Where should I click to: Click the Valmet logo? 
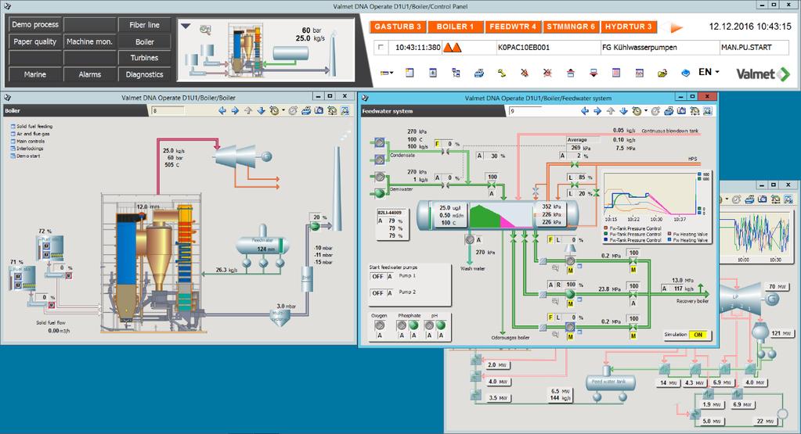pyautogui.click(x=762, y=74)
